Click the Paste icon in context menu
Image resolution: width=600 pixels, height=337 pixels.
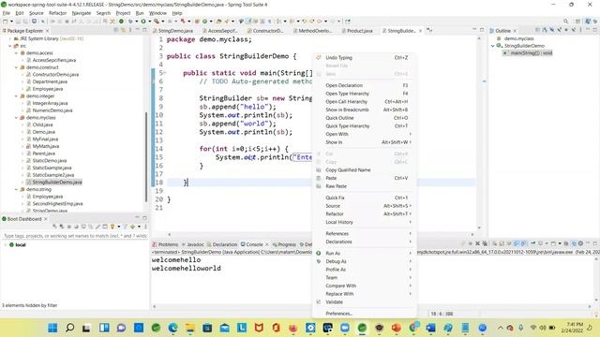coord(319,178)
